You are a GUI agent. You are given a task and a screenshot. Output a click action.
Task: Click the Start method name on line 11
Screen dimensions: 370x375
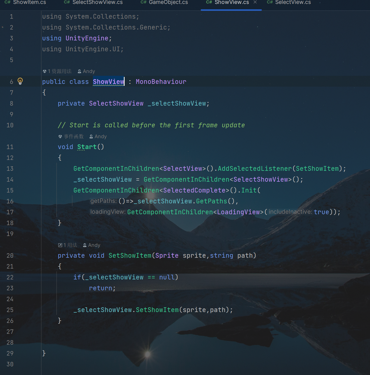[87, 147]
